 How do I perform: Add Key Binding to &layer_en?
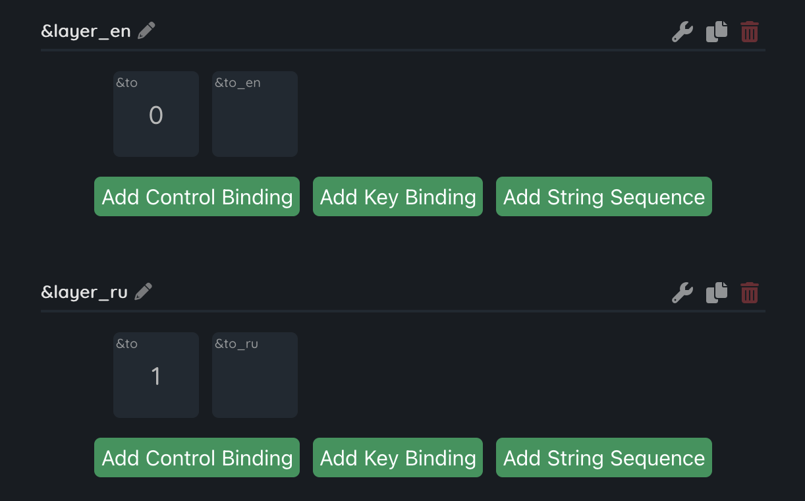point(398,196)
